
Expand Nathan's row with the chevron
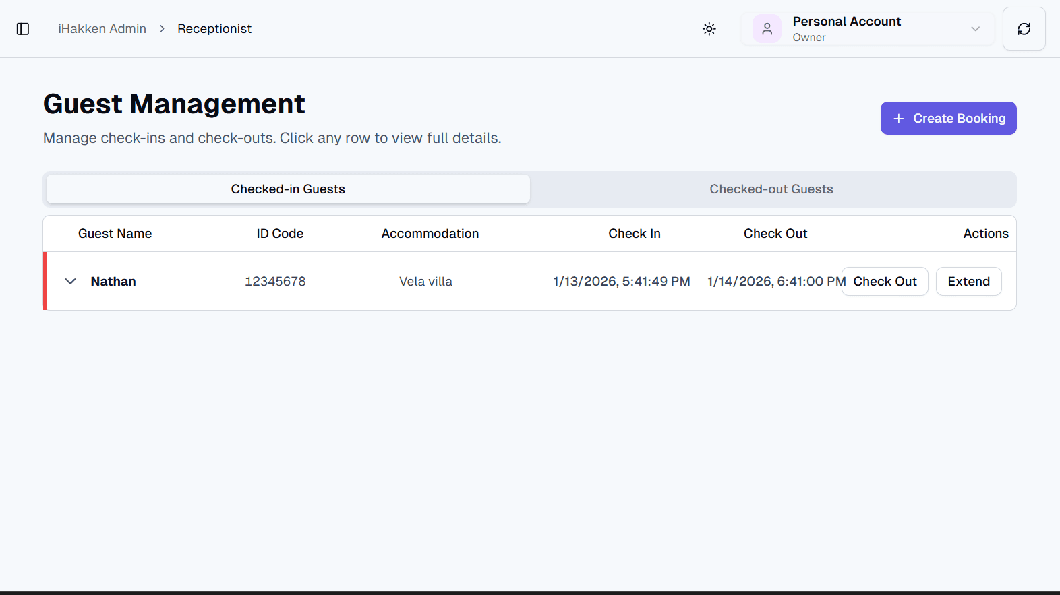(x=70, y=281)
